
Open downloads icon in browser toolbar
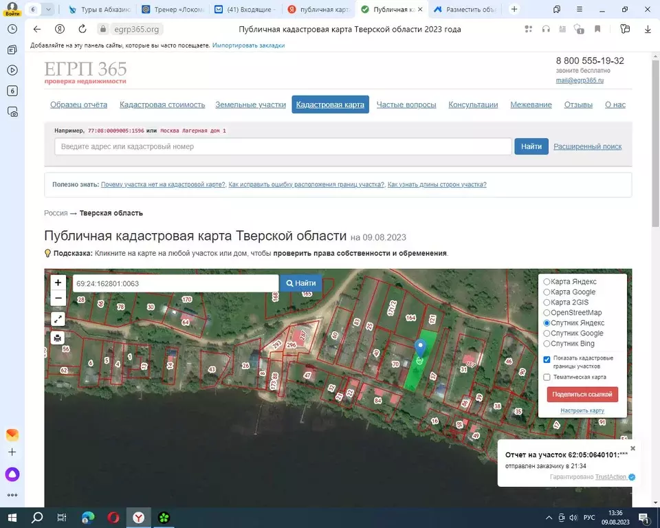click(x=648, y=29)
